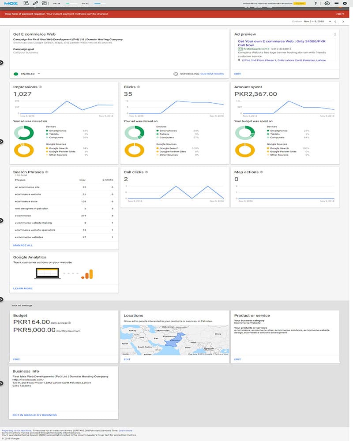Click EDIT under Ad preview
The image size is (353, 441).
point(237,74)
